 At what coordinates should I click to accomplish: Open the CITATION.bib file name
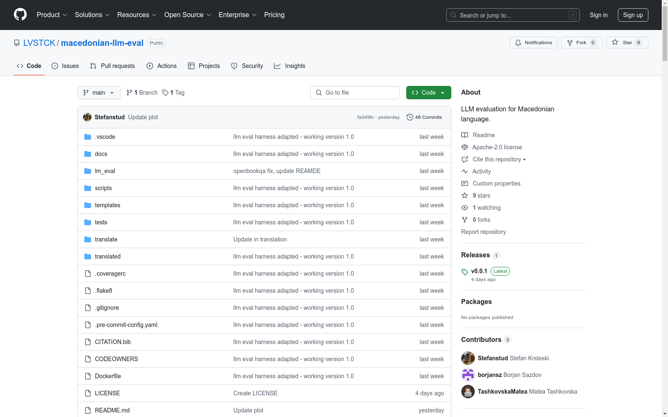click(x=113, y=342)
